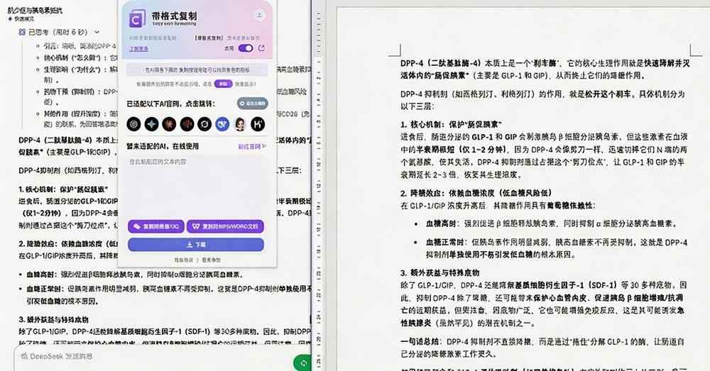Click the '血糖正常时' bullet in Word document
This screenshot has height=371, width=710.
[x=557, y=248]
